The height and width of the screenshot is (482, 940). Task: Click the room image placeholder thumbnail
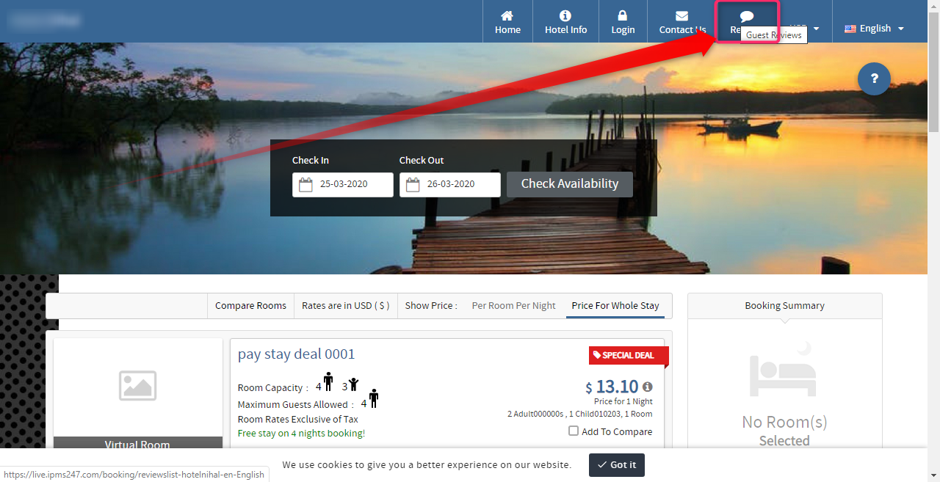point(137,385)
